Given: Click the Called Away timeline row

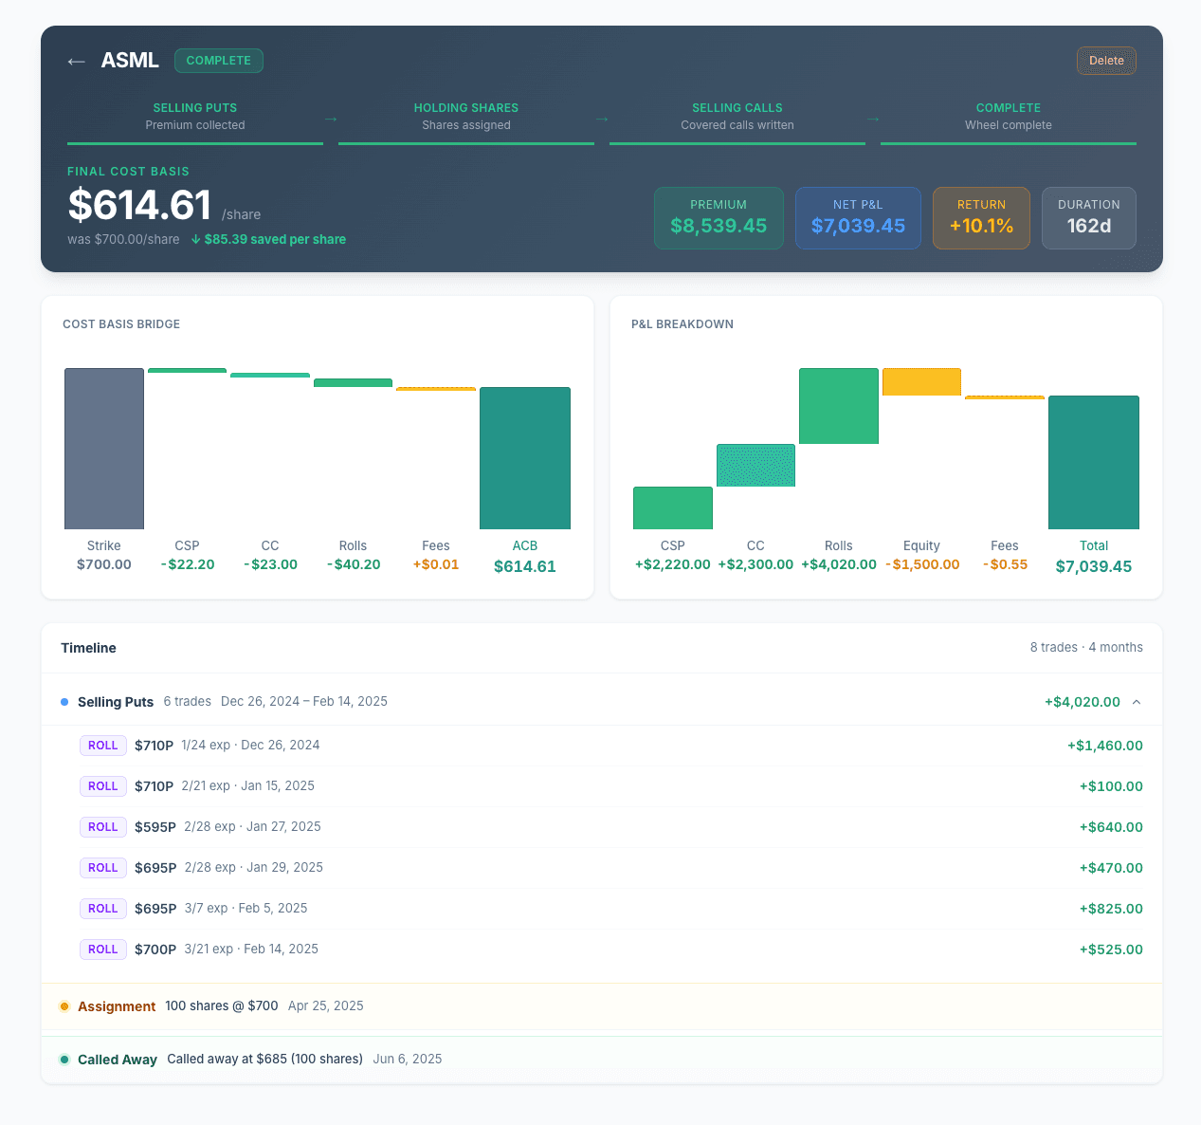Looking at the screenshot, I should pyautogui.click(x=602, y=1060).
